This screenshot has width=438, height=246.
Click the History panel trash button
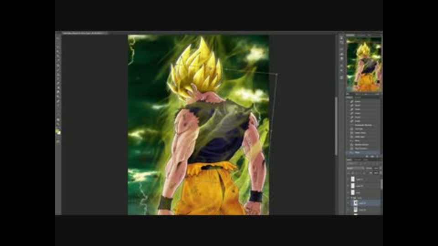tap(377, 156)
